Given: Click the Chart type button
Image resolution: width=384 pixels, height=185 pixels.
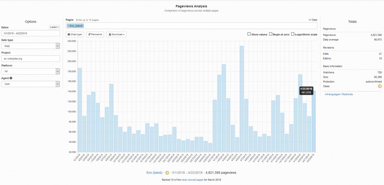Looking at the screenshot, I should click(x=75, y=34).
